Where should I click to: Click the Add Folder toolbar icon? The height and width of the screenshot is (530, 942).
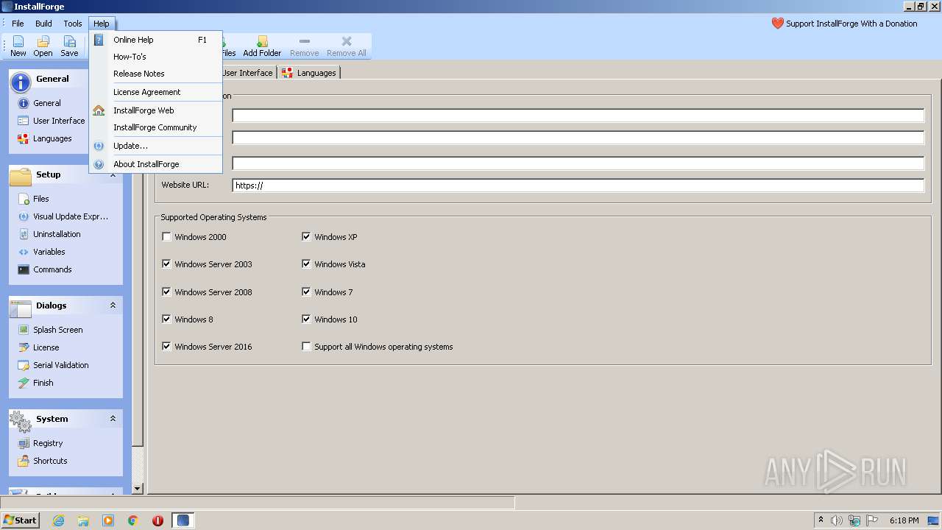tap(262, 46)
